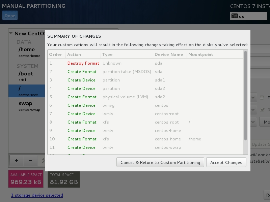This screenshot has width=270, height=202.
Task: Select the root / centos-root entry
Action: 27,91
